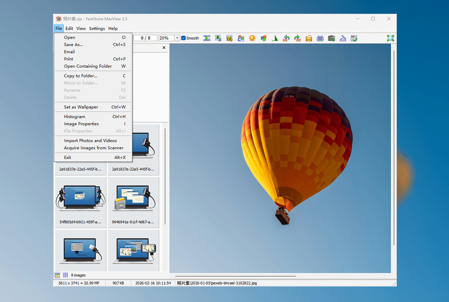Open the Resize tool icon
Viewport: 449px width, 302px height.
pyautogui.click(x=218, y=38)
